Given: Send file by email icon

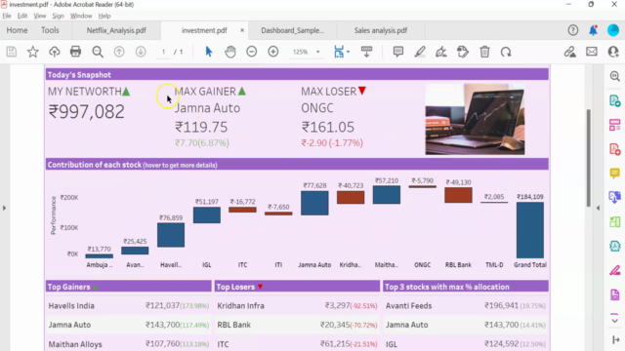Looking at the screenshot, I should click(x=592, y=52).
